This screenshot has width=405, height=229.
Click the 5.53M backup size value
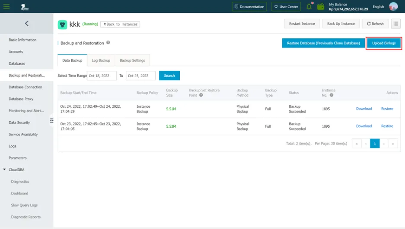pyautogui.click(x=171, y=126)
